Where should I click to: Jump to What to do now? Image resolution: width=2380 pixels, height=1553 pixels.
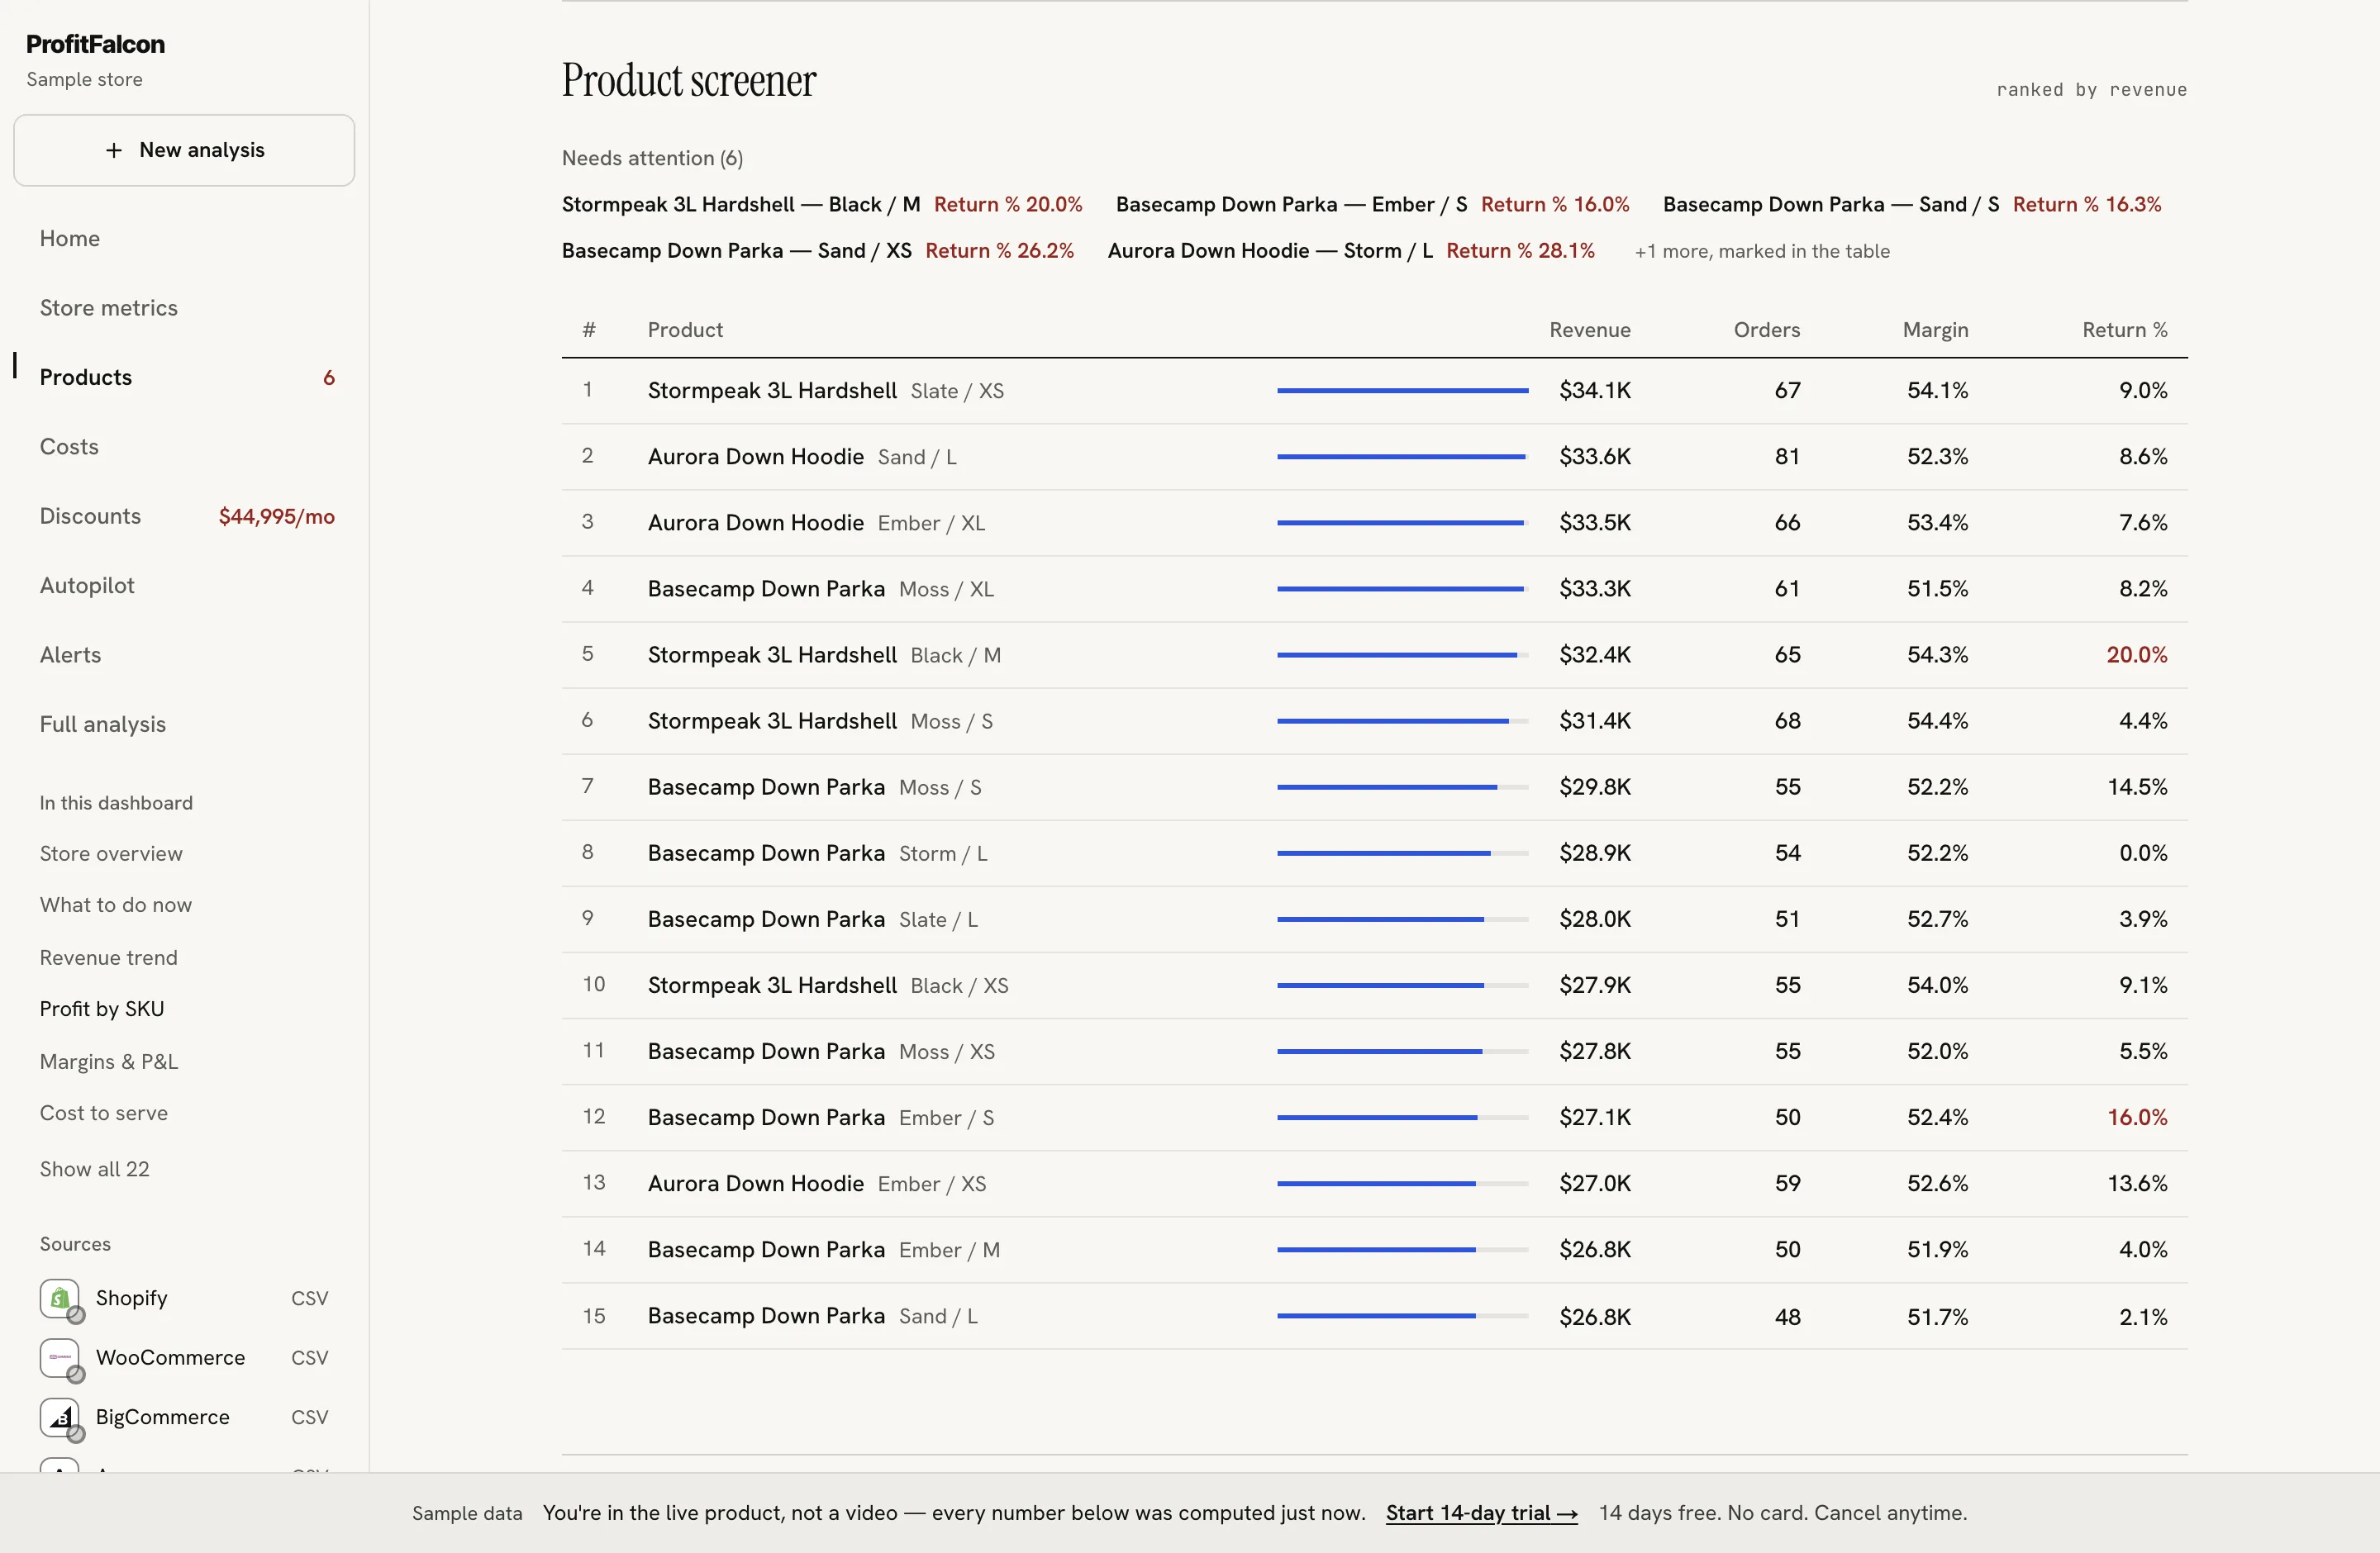[x=116, y=905]
